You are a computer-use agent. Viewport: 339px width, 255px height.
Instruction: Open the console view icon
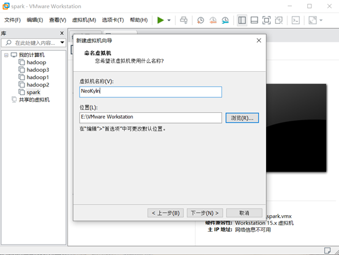[x=296, y=20]
